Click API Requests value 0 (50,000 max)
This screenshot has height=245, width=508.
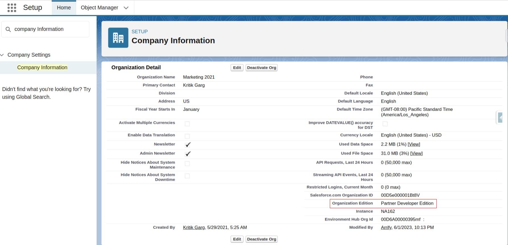[x=396, y=163]
